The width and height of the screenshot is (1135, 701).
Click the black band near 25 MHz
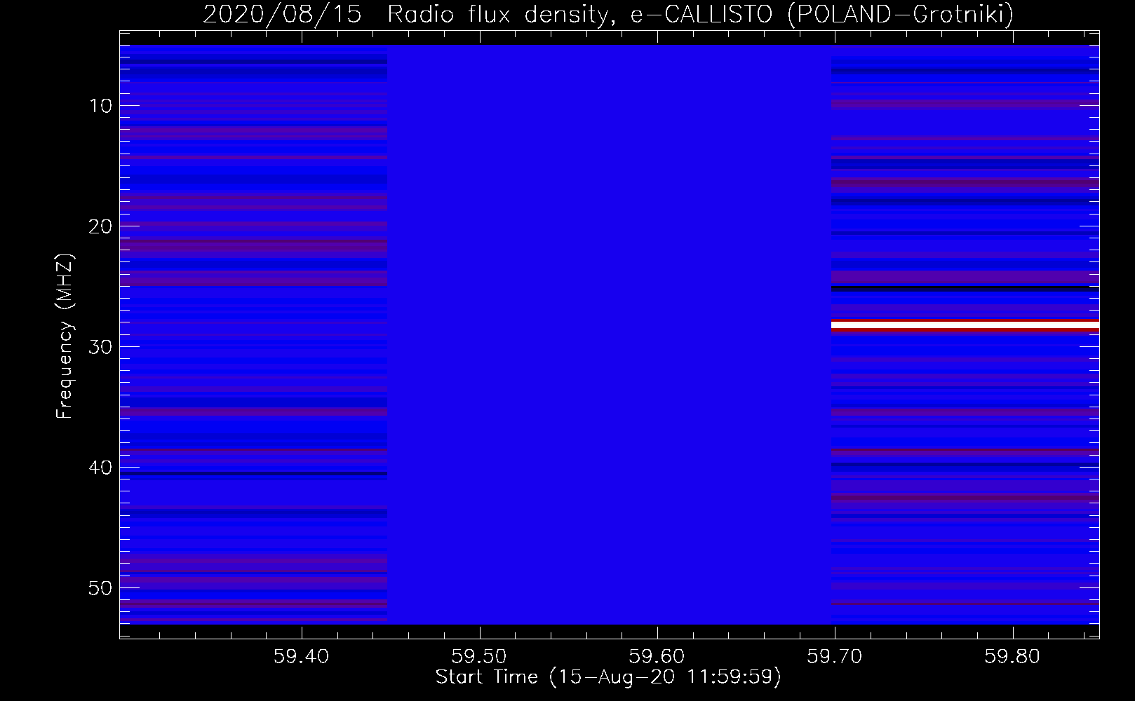coord(965,288)
